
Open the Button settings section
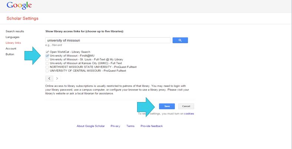coord(10,54)
